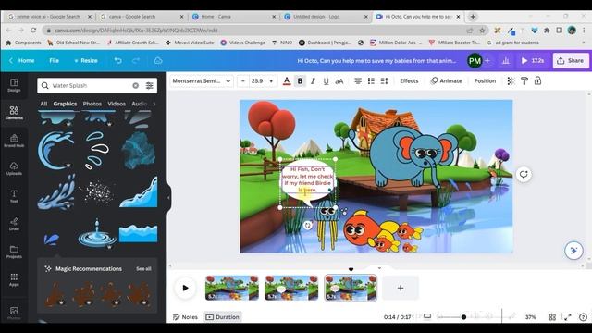Increase the font size
592x333 pixels.
tap(271, 80)
